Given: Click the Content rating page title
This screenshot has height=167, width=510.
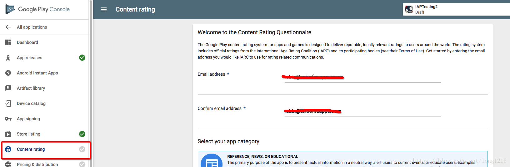Looking at the screenshot, I should click(135, 9).
